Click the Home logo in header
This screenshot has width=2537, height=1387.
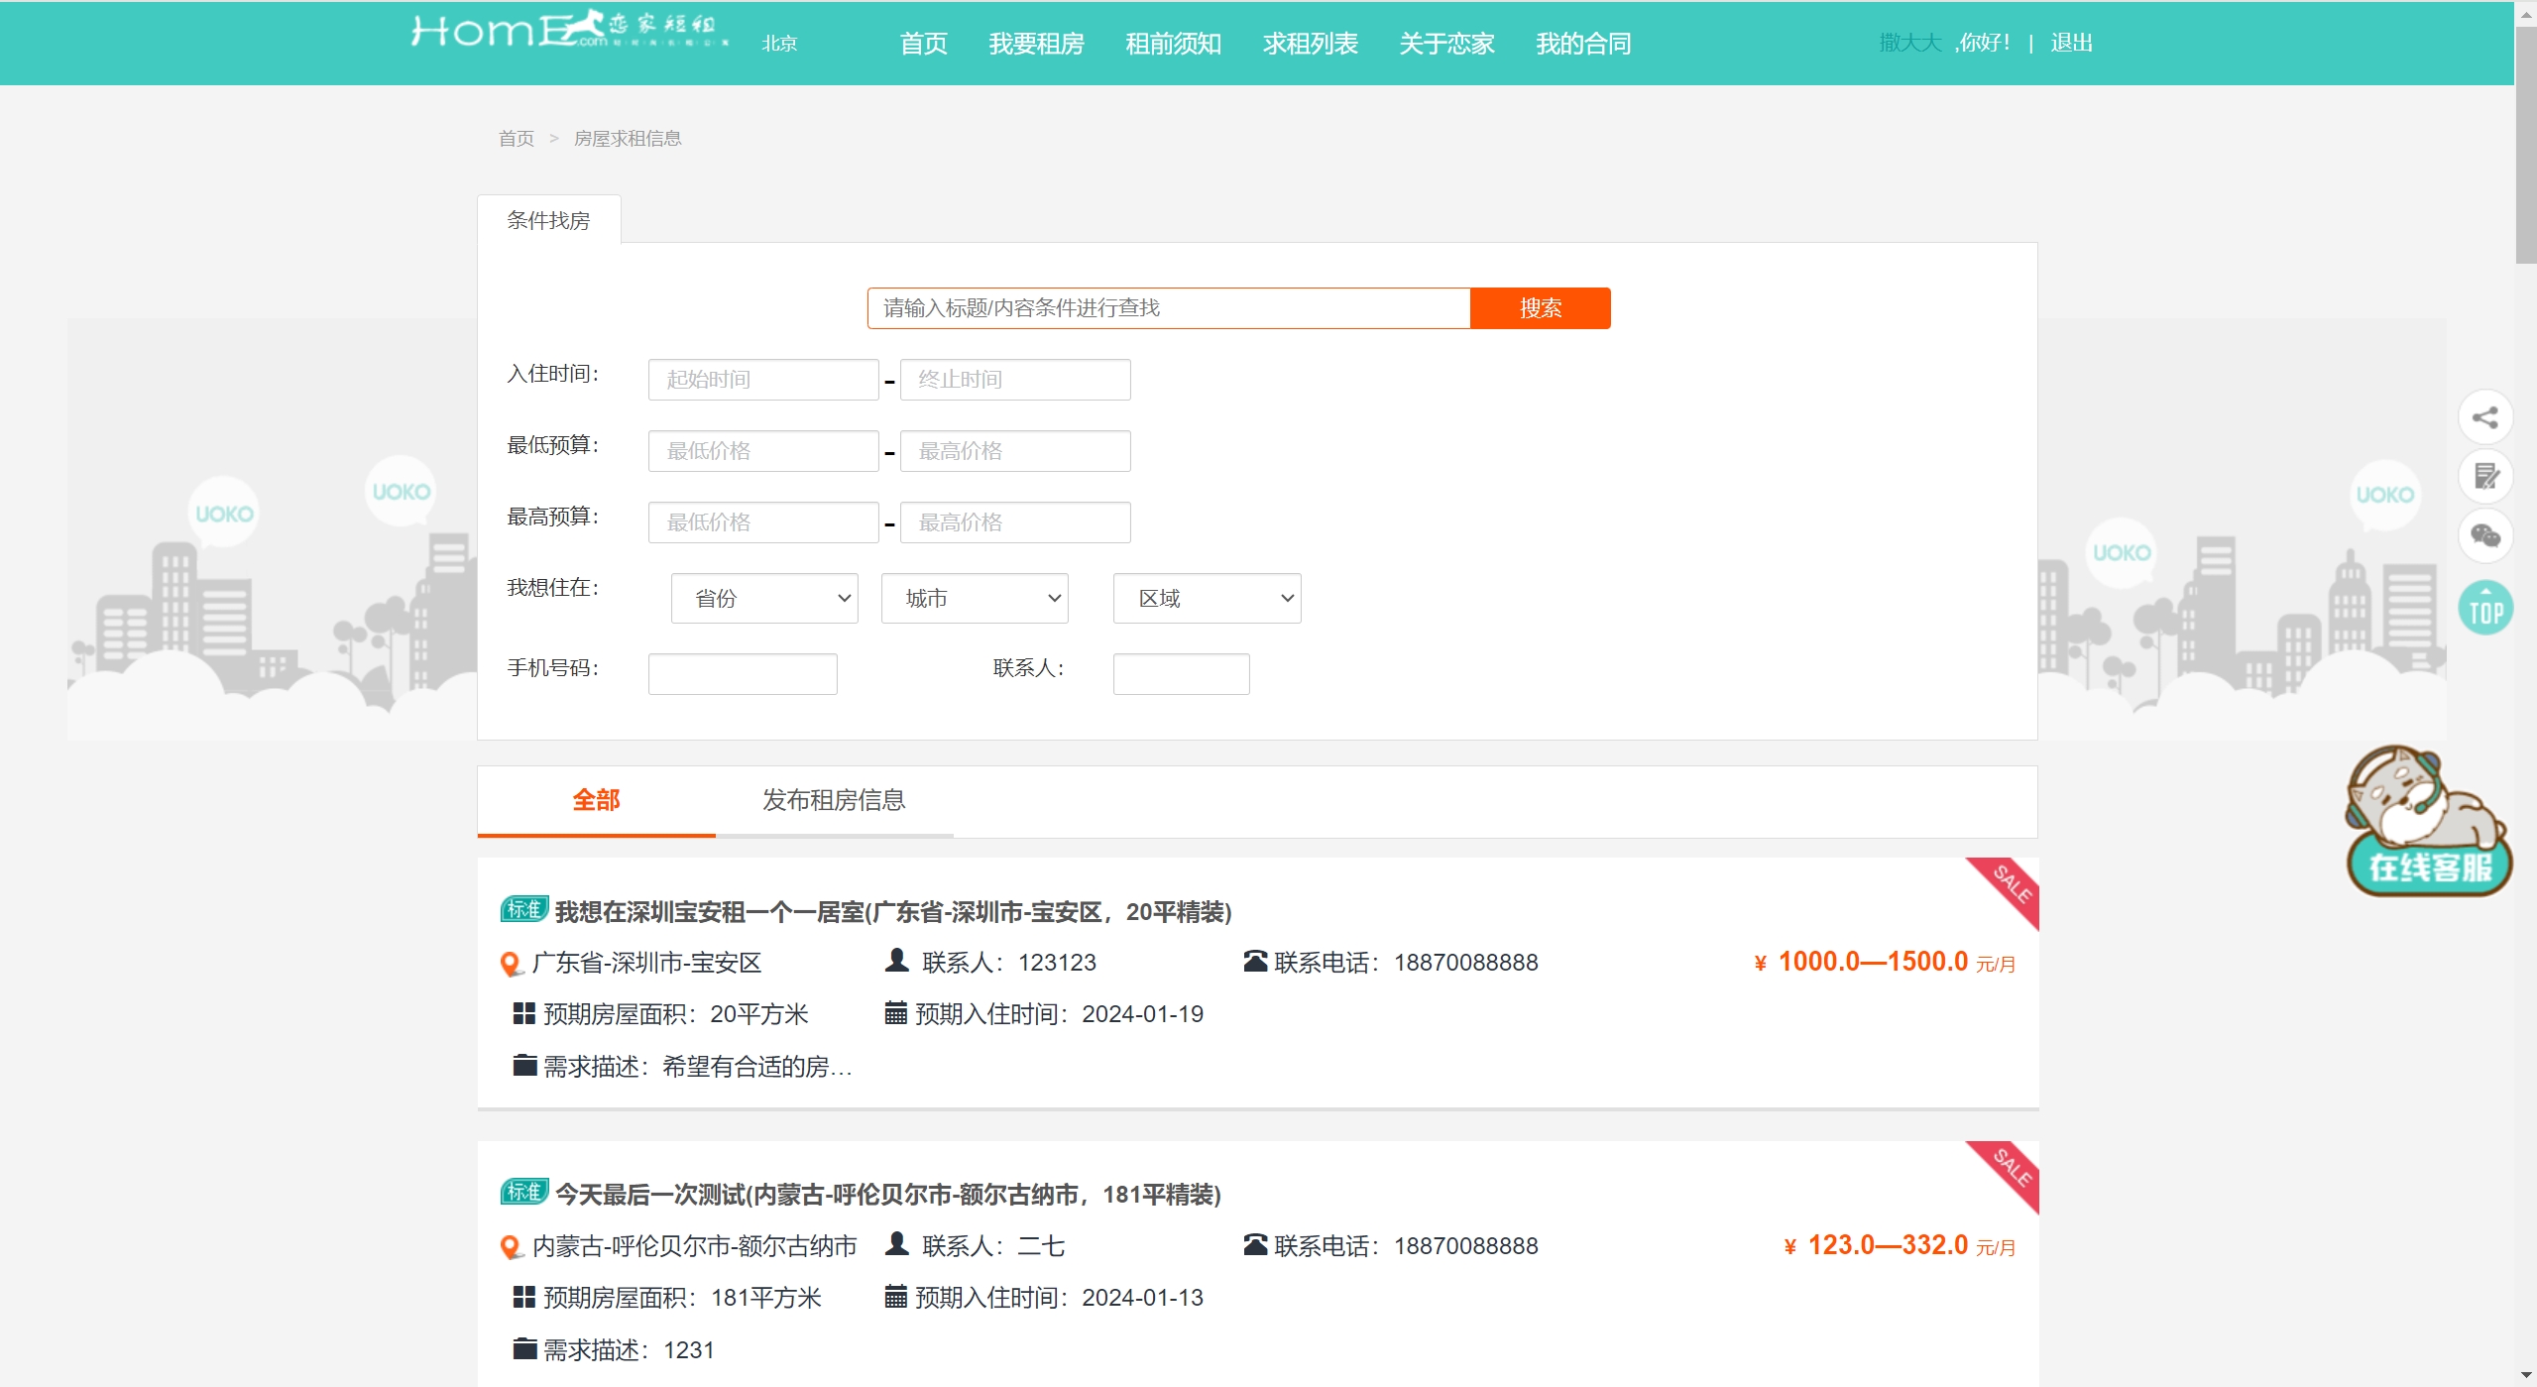(x=570, y=32)
